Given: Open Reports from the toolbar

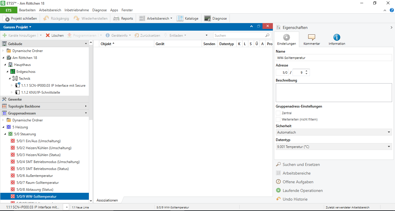Looking at the screenshot, I should point(123,18).
